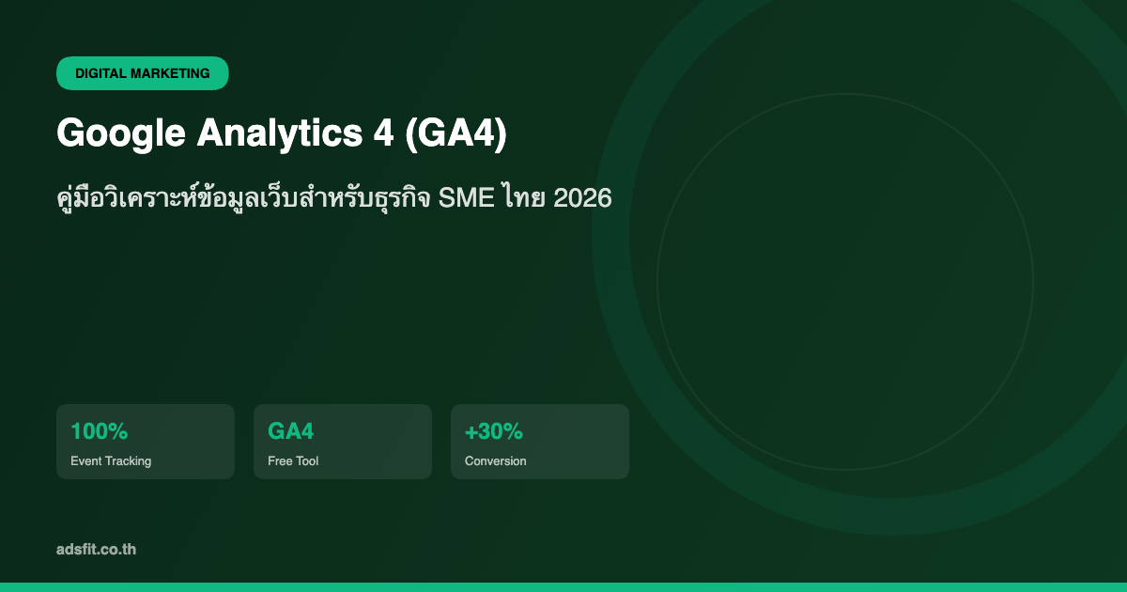This screenshot has height=592, width=1127.
Task: Click the (GA4) part of the title
Action: (455, 133)
